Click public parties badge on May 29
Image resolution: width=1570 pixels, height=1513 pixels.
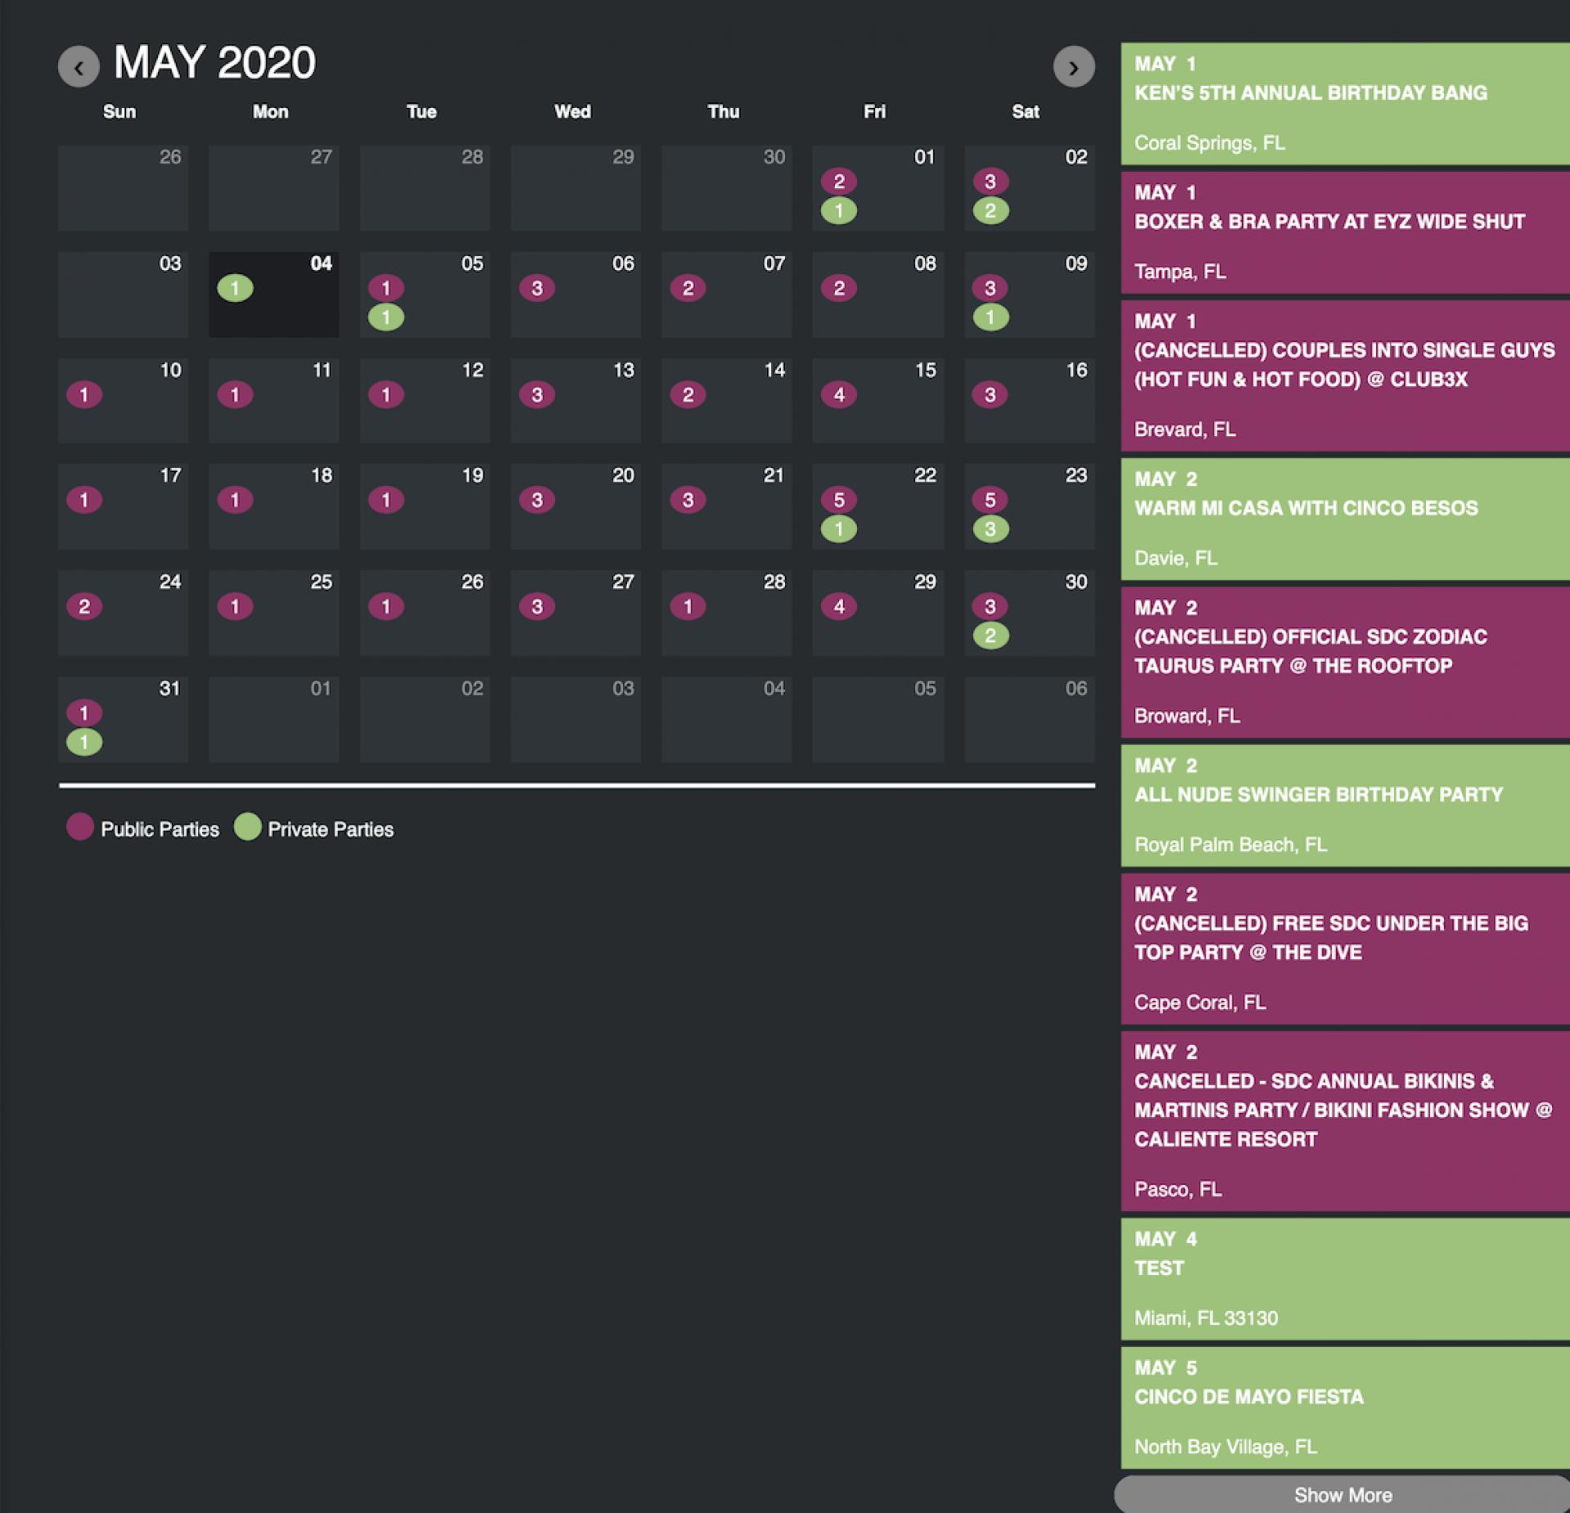tap(838, 607)
